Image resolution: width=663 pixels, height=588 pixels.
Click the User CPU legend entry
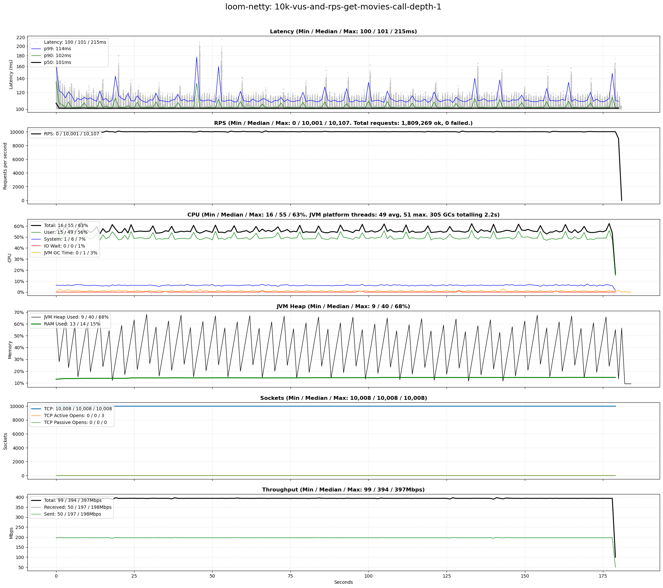click(x=66, y=233)
